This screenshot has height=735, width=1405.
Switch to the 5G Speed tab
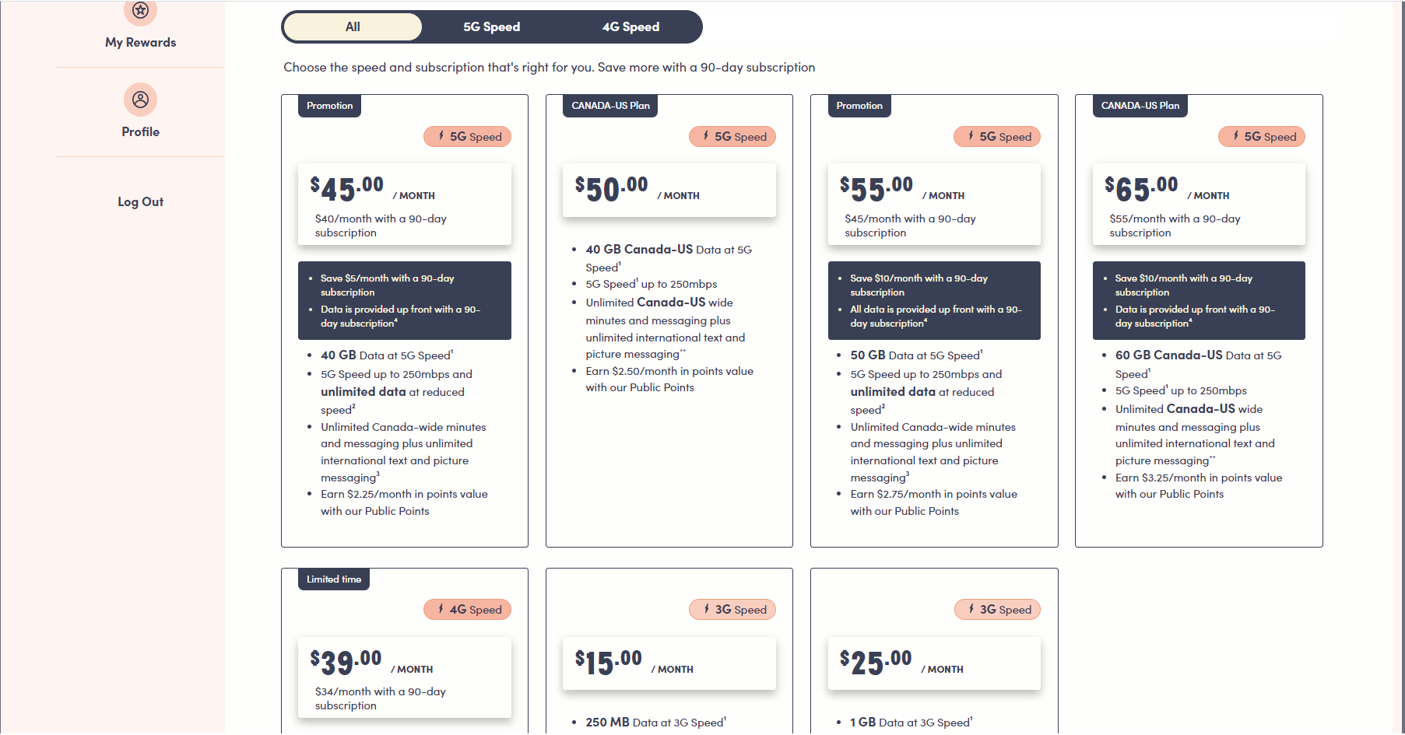point(490,26)
